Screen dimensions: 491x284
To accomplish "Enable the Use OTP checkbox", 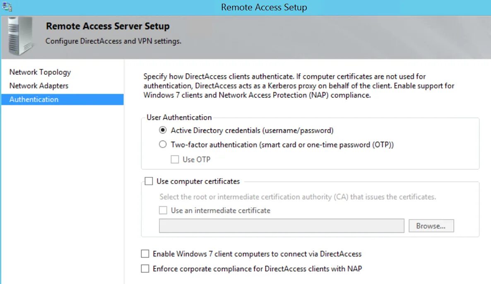I will [x=175, y=159].
